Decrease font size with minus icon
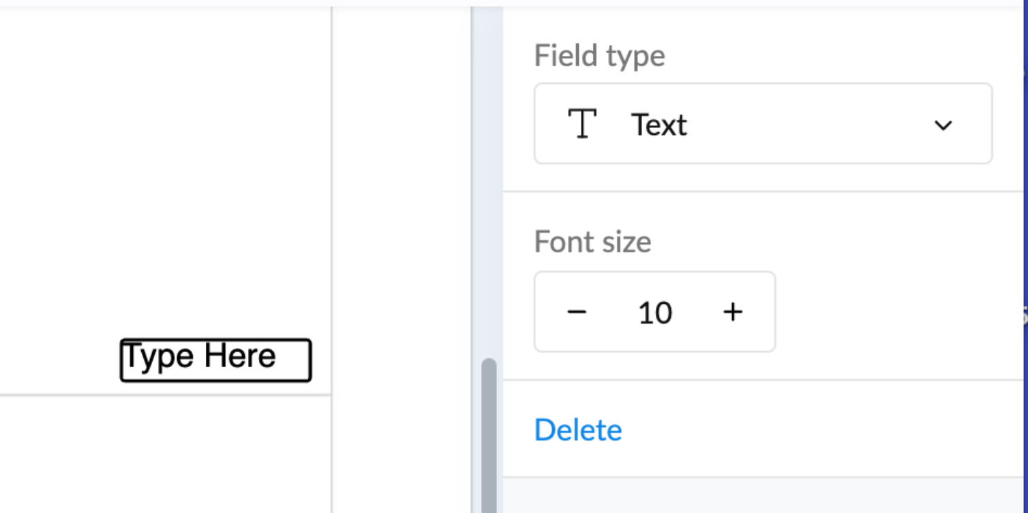Image resolution: width=1028 pixels, height=513 pixels. point(577,312)
